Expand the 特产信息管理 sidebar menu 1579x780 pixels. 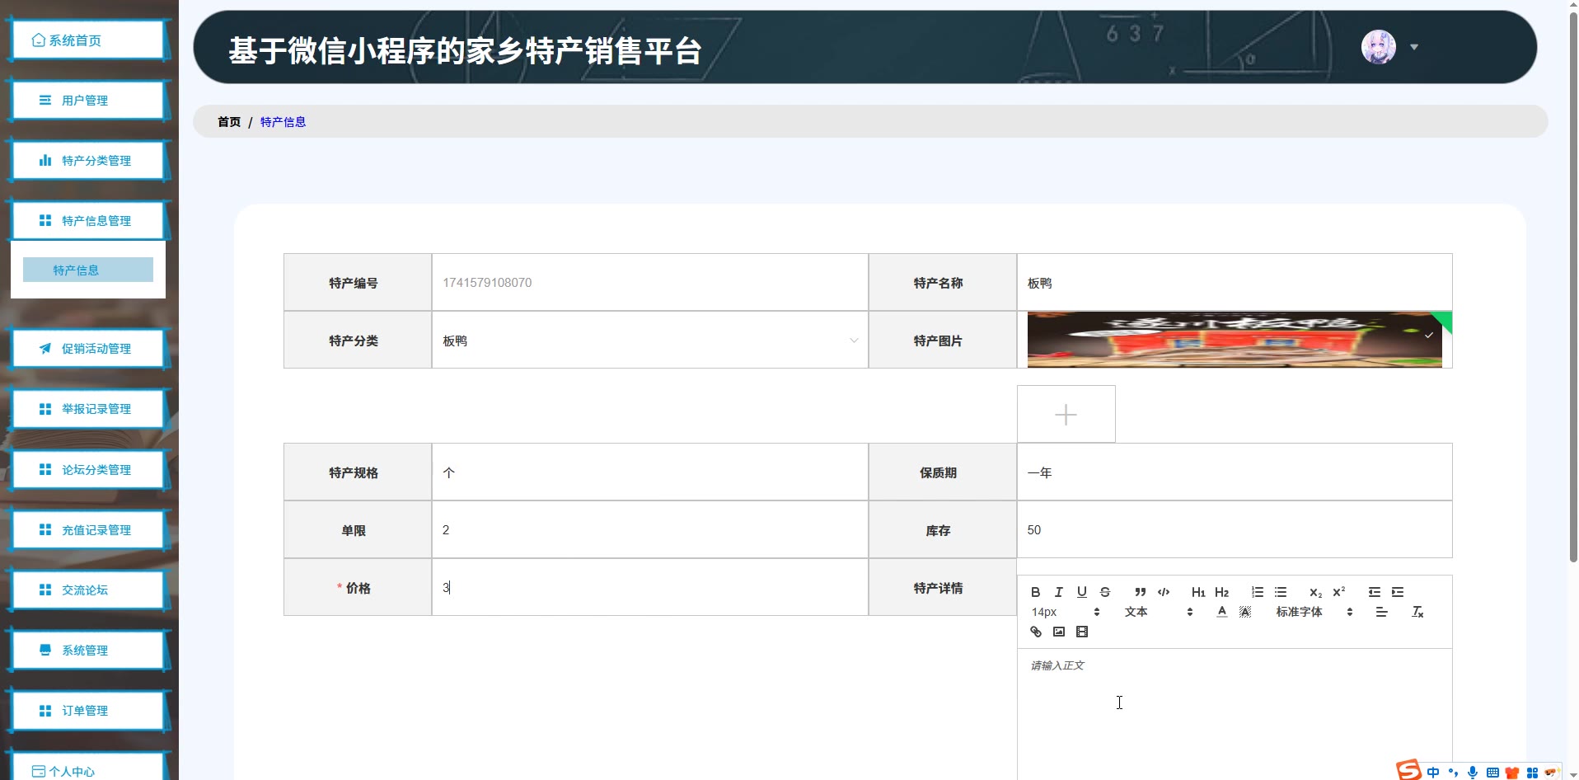[x=88, y=220]
